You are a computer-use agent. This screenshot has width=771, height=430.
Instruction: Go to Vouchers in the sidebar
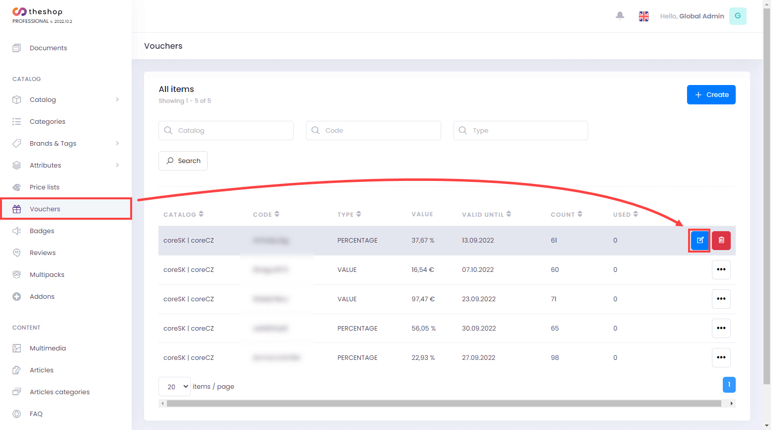66,209
